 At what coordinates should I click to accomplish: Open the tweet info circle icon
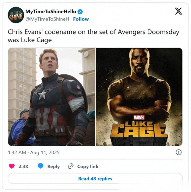coord(179,152)
